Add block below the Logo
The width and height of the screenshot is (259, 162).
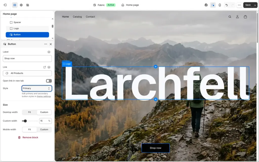[156, 99]
